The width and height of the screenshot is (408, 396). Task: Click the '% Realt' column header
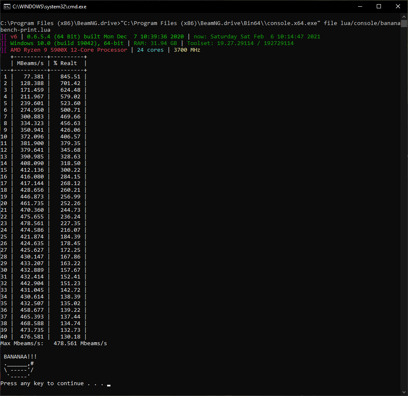click(65, 63)
